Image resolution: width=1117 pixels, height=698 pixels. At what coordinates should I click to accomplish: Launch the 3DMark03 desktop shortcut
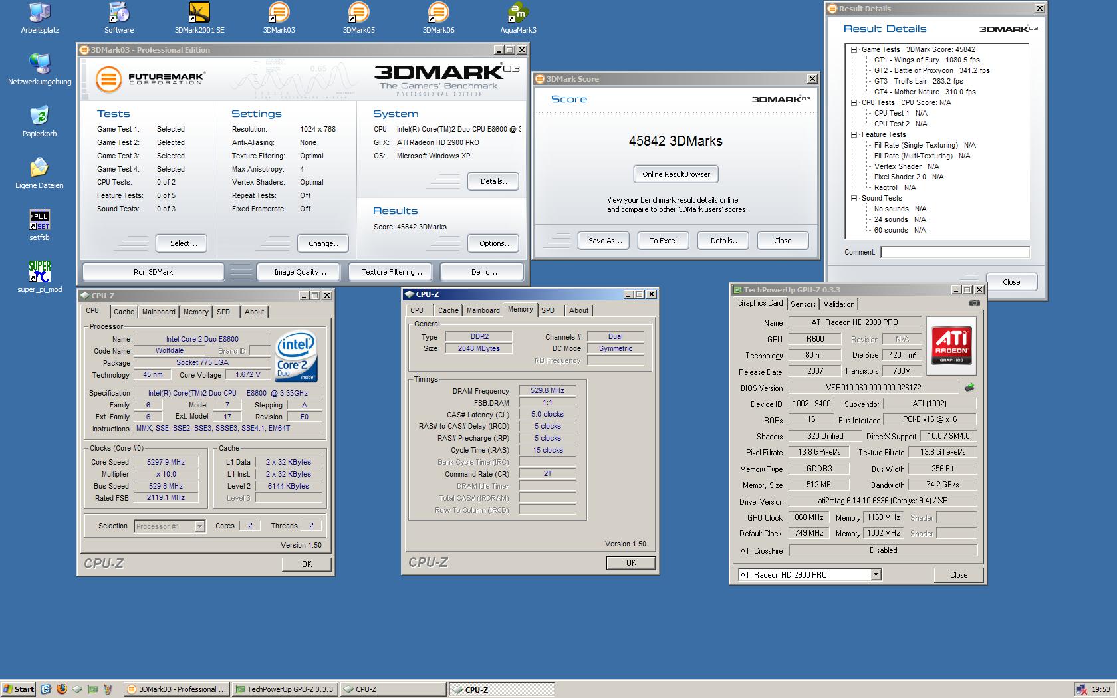click(x=279, y=18)
